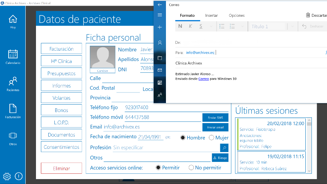This screenshot has height=184, width=327.
Task: Open the Facturación patient section button
Action: (x=61, y=49)
